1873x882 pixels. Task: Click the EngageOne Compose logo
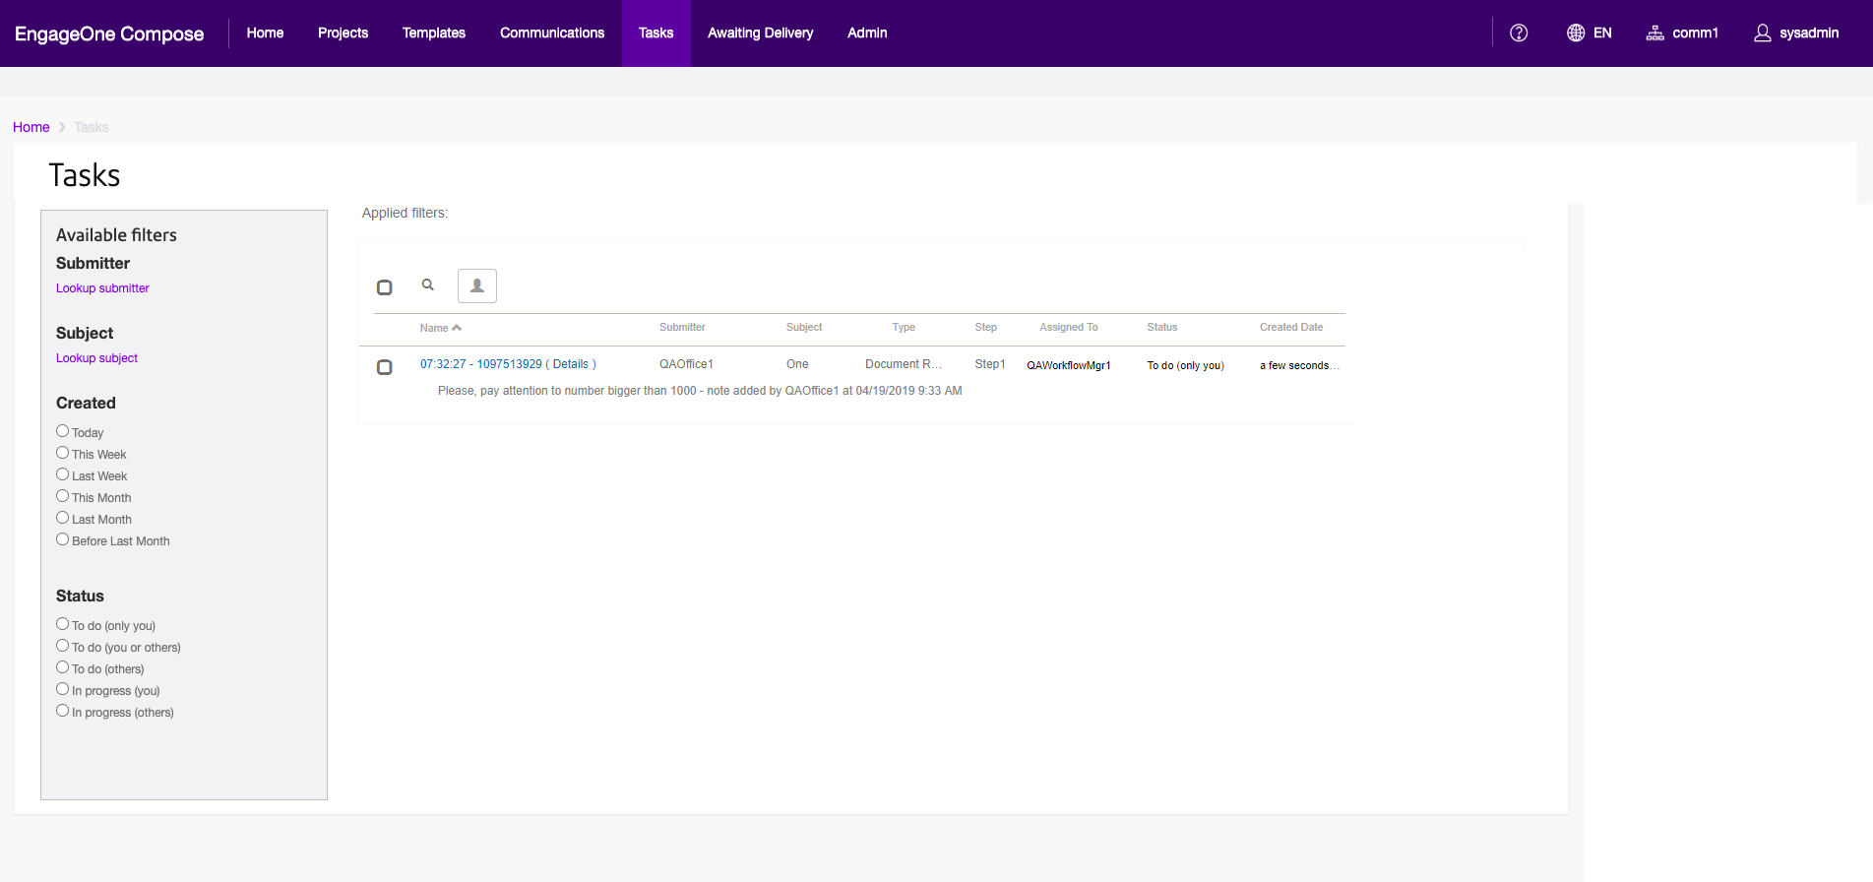109,33
